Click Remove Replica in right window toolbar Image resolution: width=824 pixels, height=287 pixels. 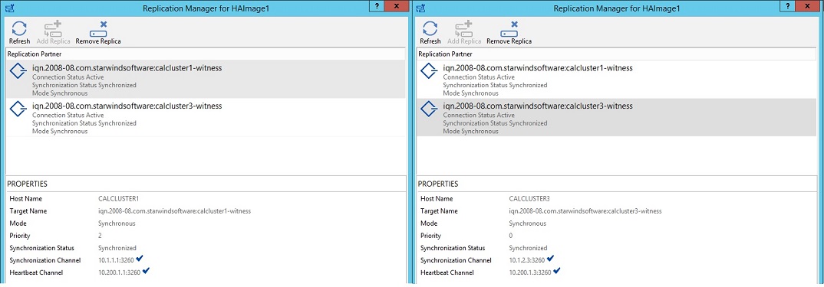509,33
